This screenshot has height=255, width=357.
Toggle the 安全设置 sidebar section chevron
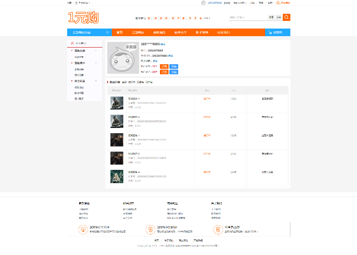[96, 81]
